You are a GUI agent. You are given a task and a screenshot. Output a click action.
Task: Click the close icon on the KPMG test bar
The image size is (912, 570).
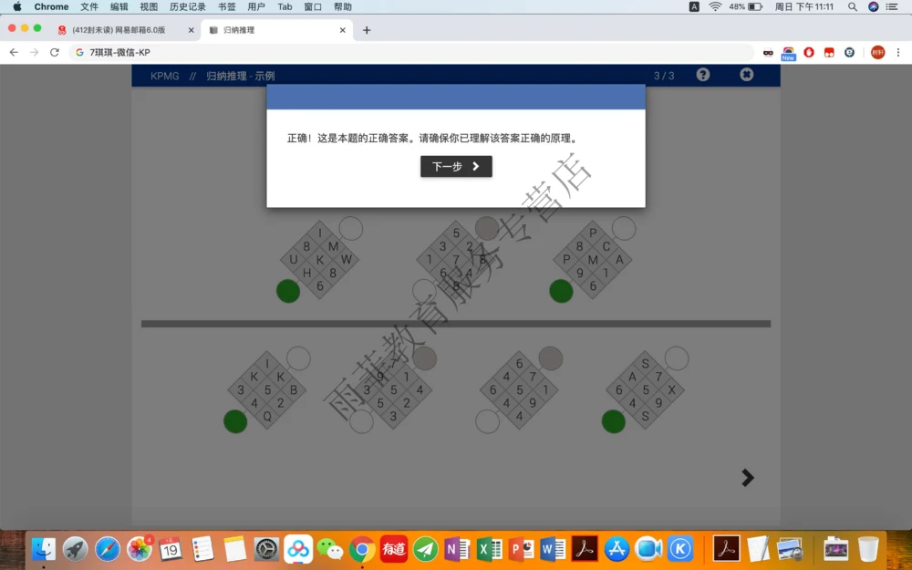click(747, 75)
